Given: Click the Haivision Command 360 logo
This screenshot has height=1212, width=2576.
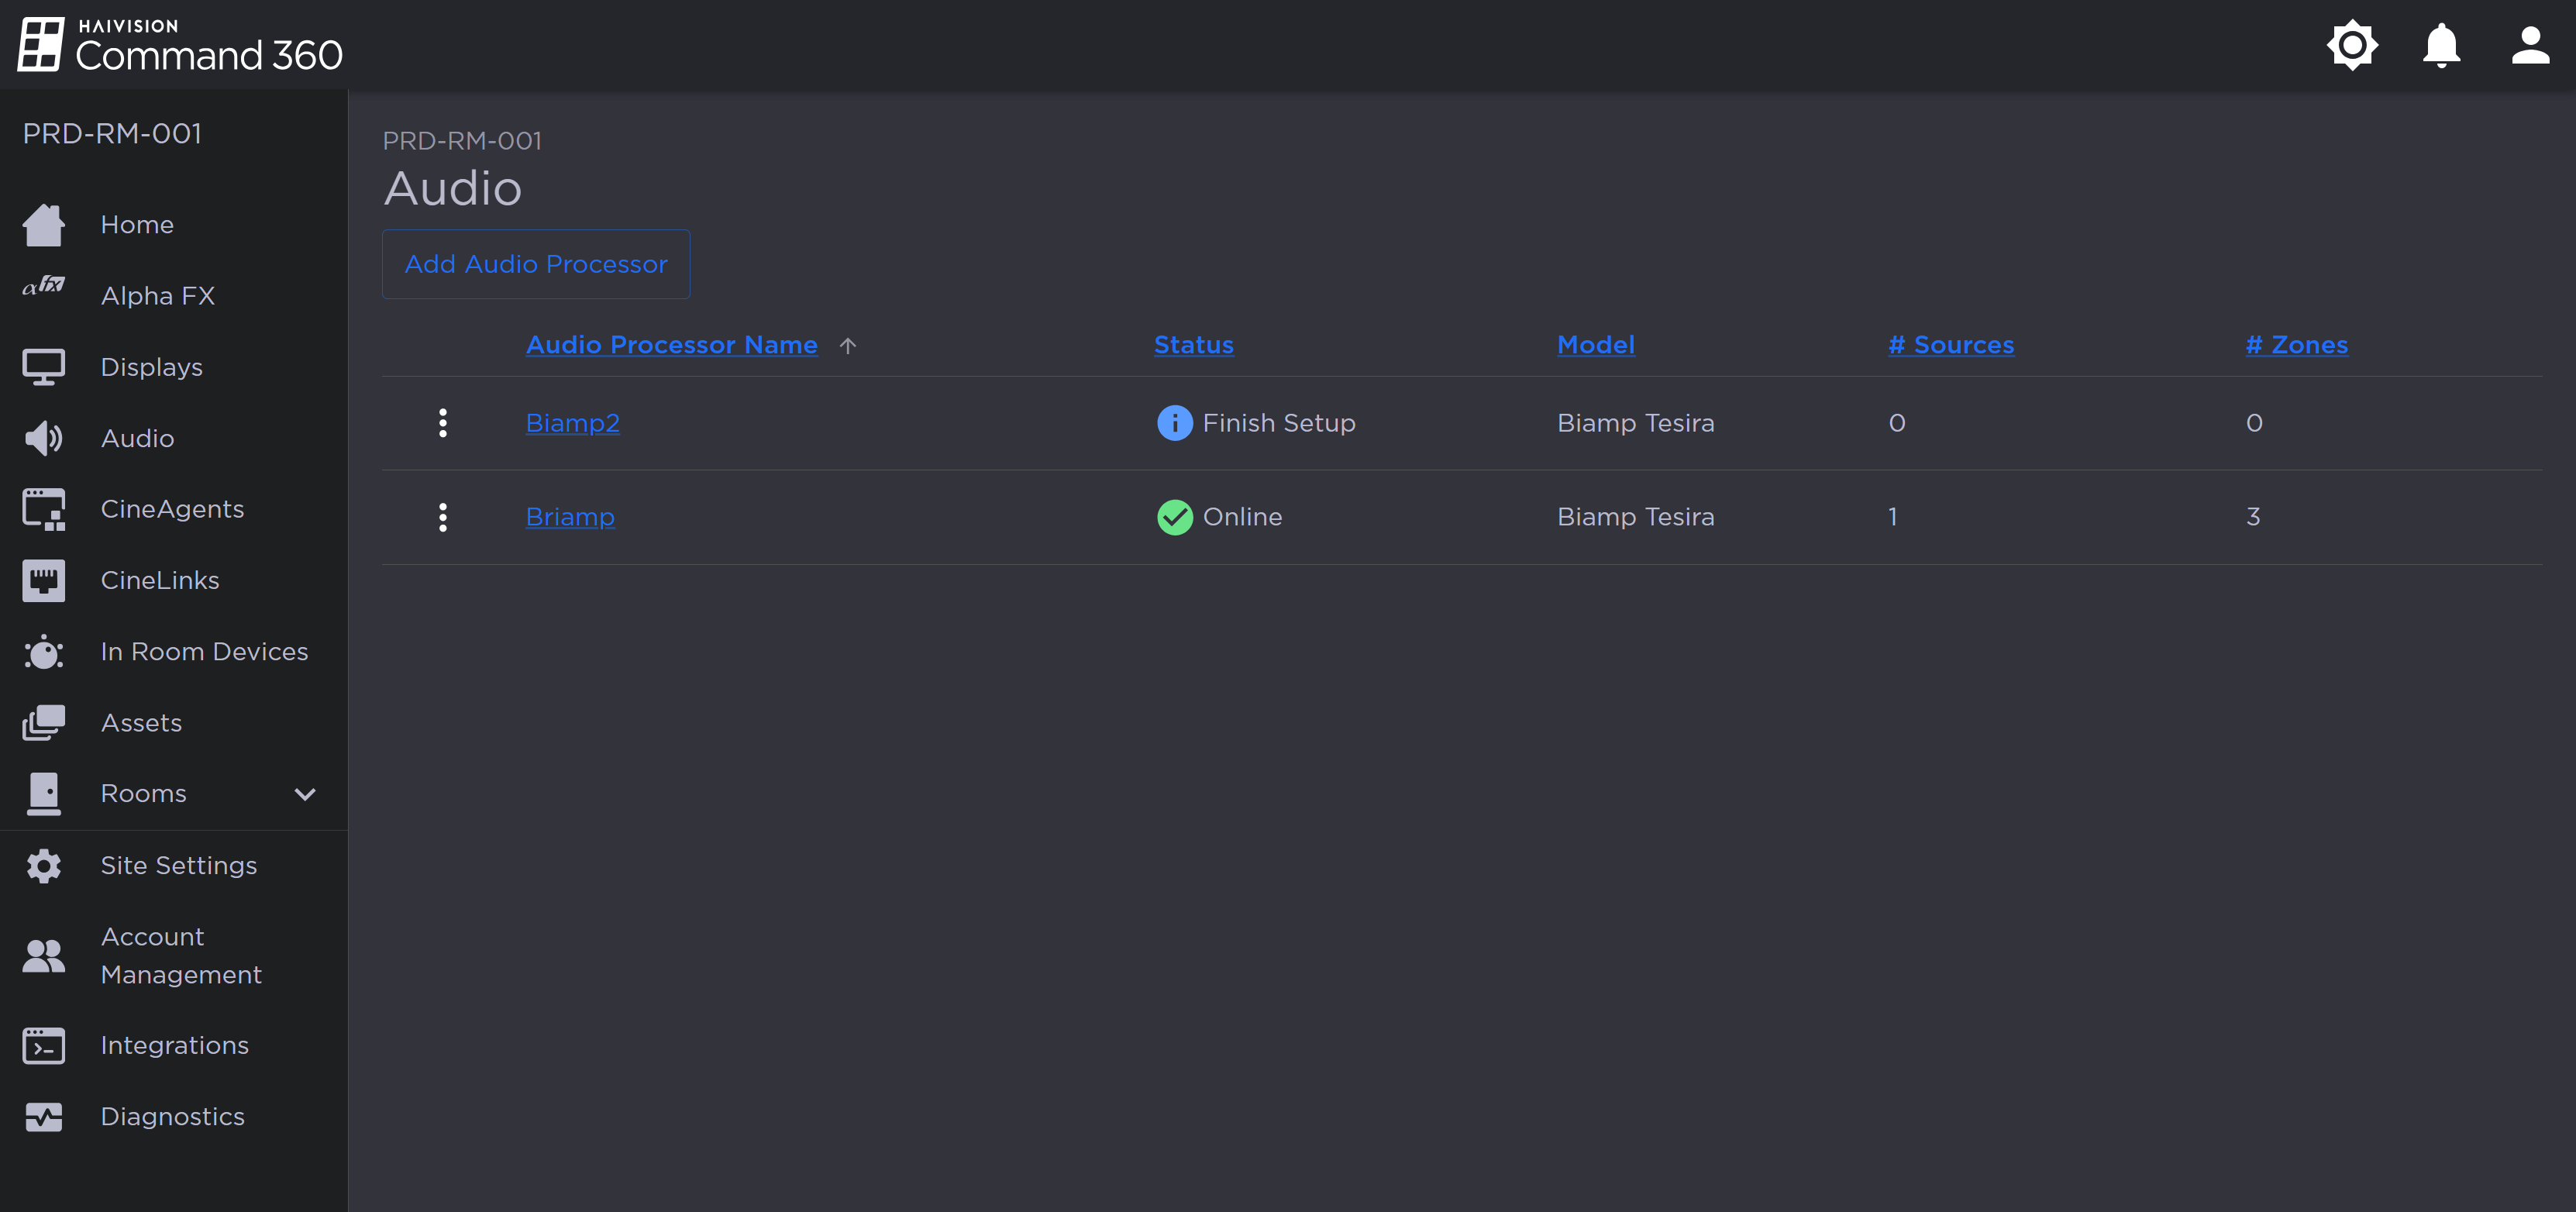Looking at the screenshot, I should pyautogui.click(x=180, y=44).
